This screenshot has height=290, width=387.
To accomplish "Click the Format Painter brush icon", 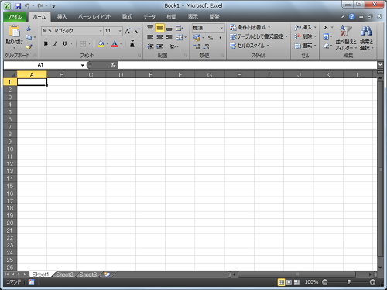I will [29, 47].
